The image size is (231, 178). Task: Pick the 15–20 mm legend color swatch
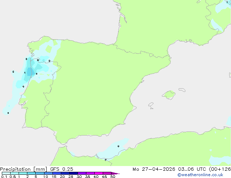click(x=56, y=173)
